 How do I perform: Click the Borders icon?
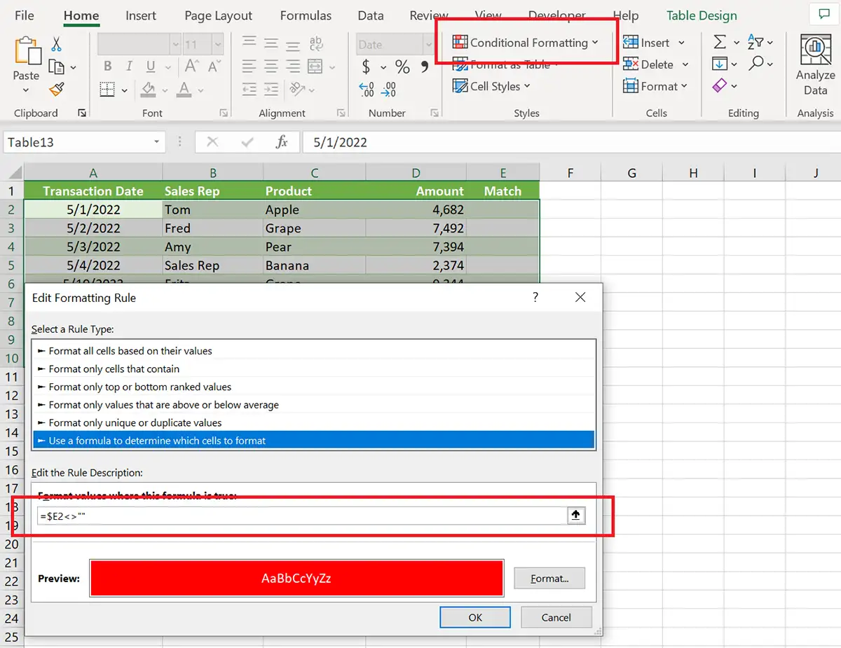click(107, 89)
